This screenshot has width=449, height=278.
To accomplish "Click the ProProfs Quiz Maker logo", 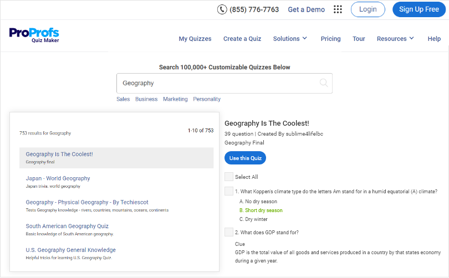I will [34, 34].
